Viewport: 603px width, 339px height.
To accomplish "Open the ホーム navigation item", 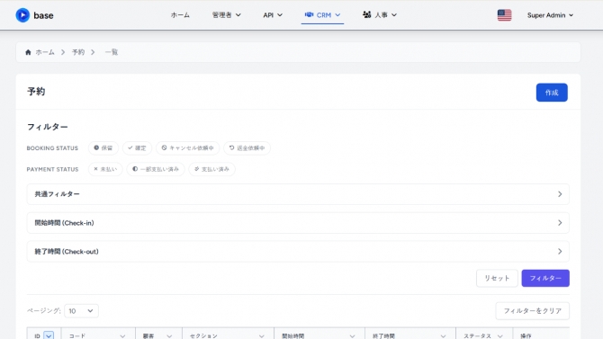I will [180, 15].
